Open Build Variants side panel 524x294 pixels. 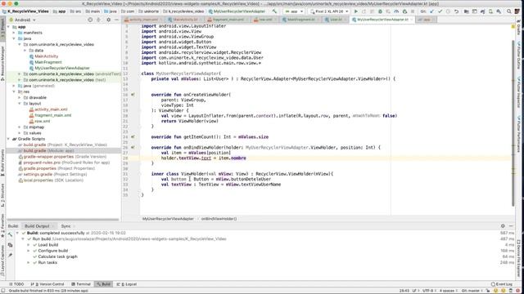(x=2, y=163)
